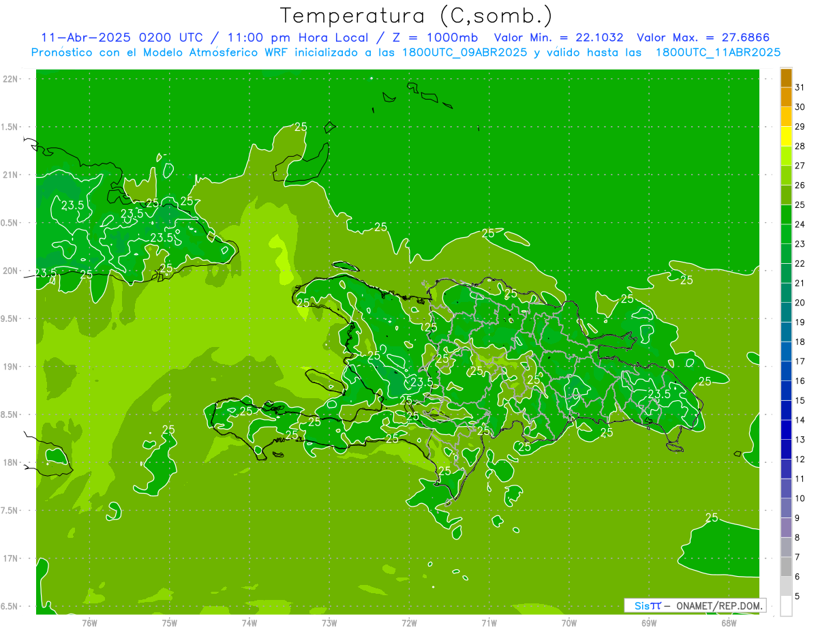Click the value 8 on the color scale
The image size is (818, 632).
click(798, 538)
